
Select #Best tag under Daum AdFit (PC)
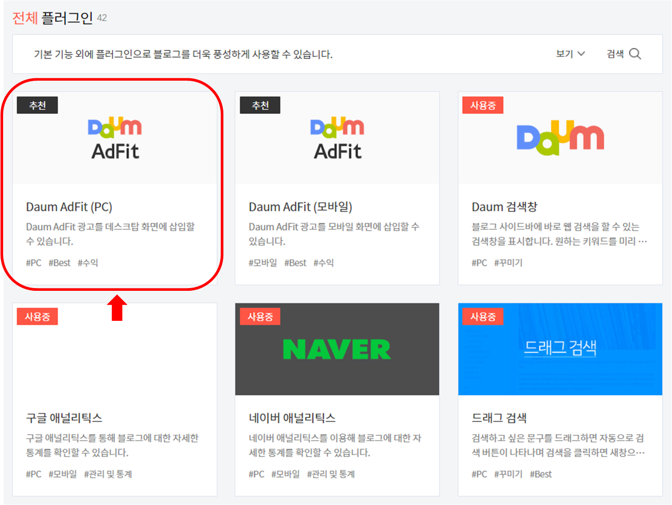(60, 263)
